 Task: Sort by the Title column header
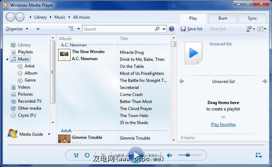[x=124, y=39]
